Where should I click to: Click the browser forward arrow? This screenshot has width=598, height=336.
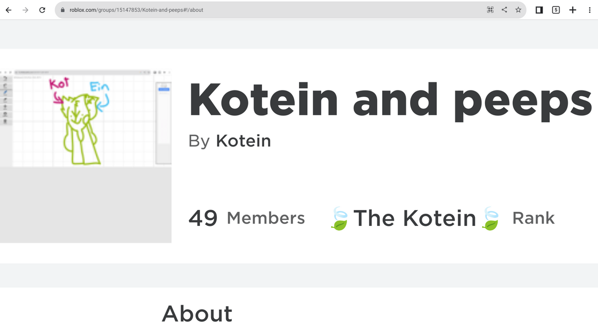(x=25, y=10)
